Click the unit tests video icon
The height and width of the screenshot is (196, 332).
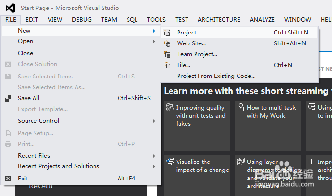[170, 107]
